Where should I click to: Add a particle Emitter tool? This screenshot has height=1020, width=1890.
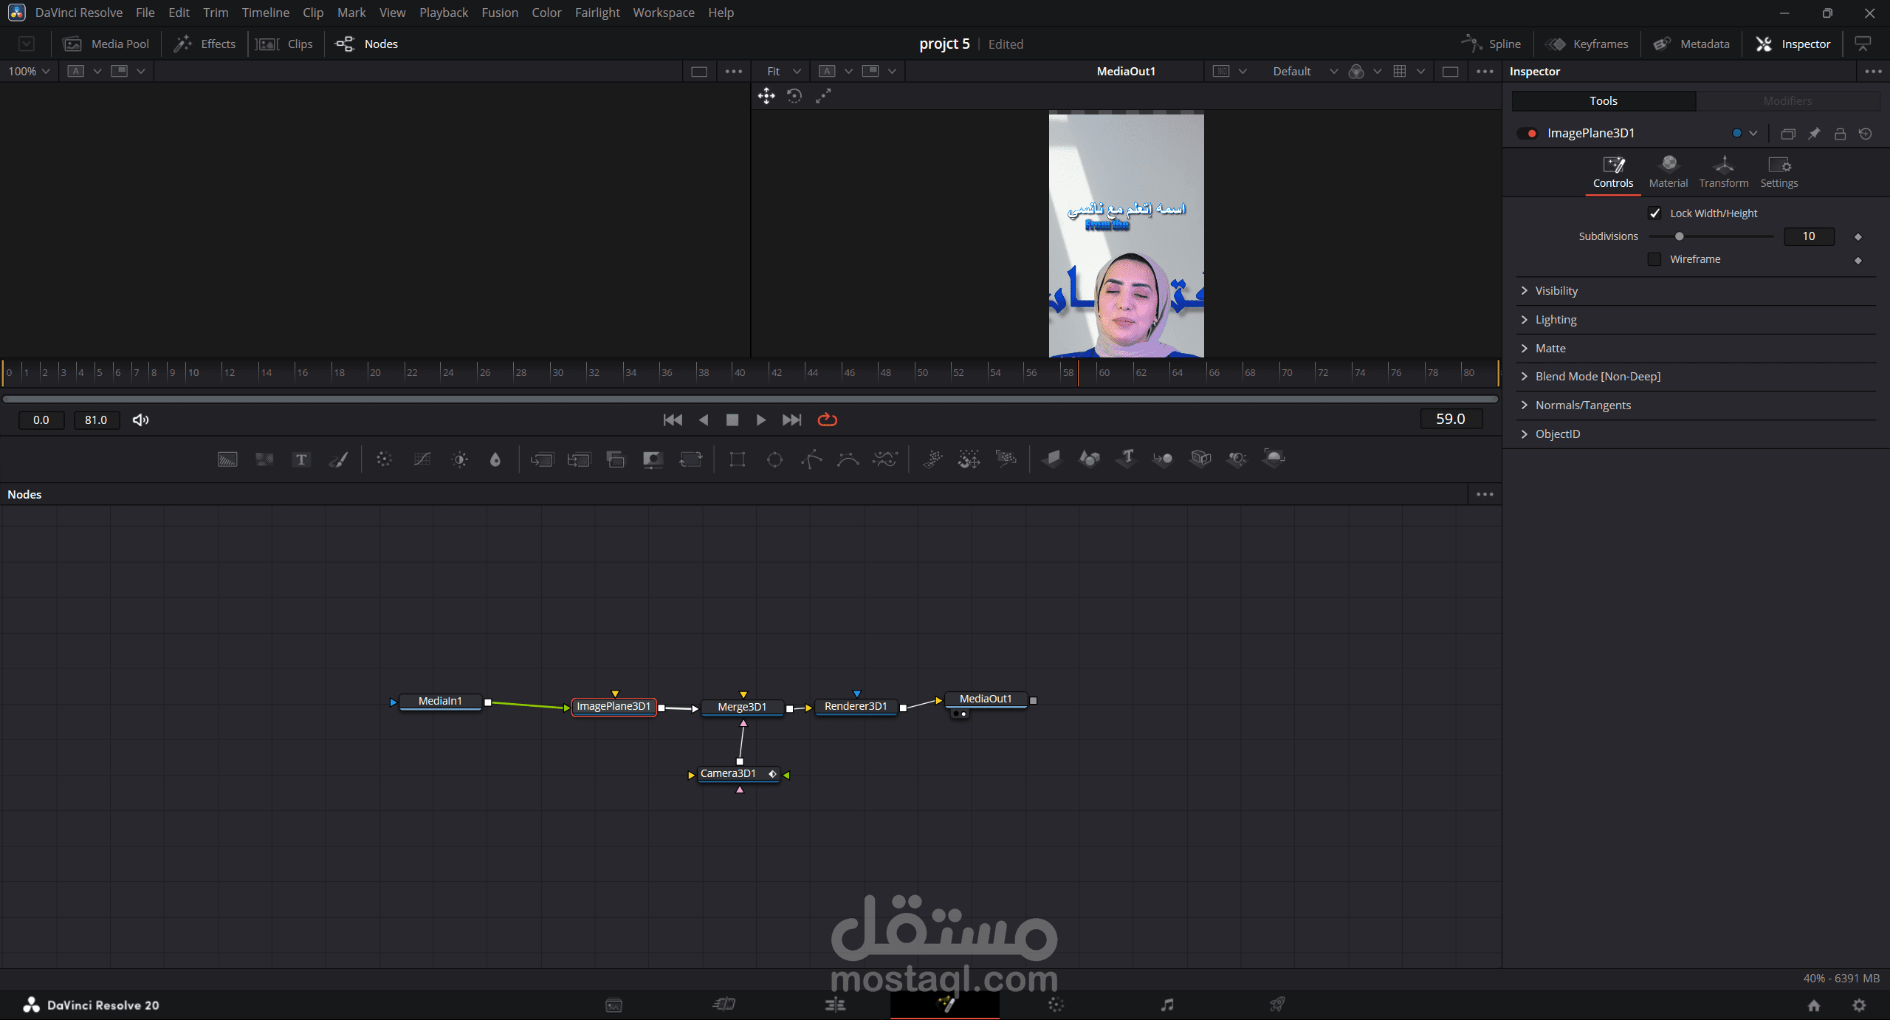tap(933, 459)
